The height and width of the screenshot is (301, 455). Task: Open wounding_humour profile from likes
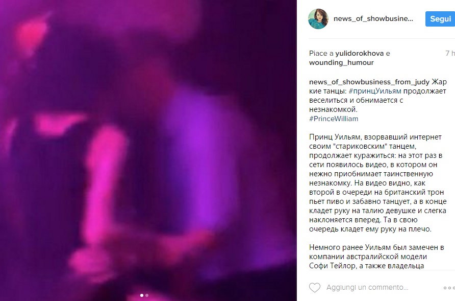[x=341, y=62]
